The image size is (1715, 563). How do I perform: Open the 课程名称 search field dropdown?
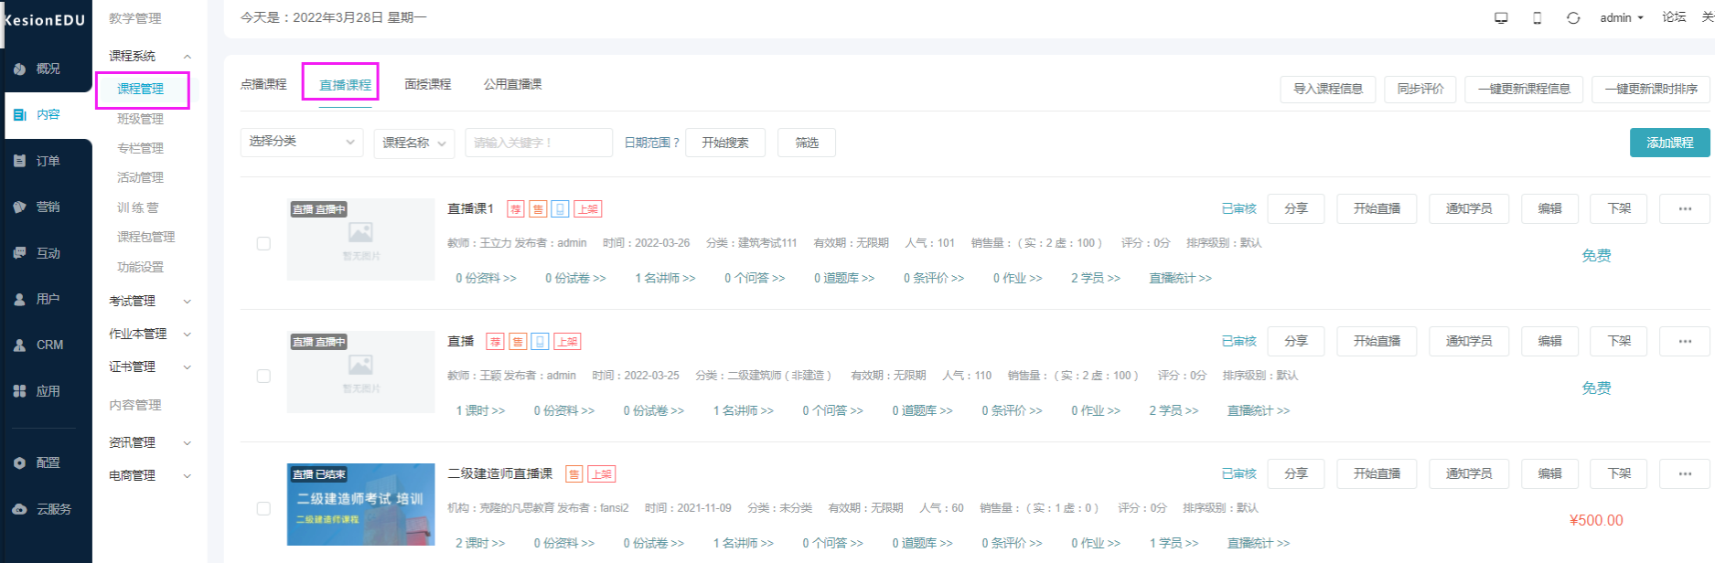tap(413, 143)
